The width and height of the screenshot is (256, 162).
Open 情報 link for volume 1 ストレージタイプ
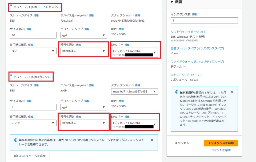36,16
